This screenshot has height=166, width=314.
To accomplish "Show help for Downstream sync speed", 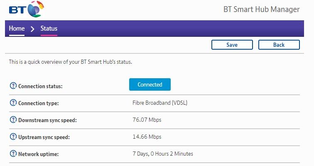I will tap(13, 120).
